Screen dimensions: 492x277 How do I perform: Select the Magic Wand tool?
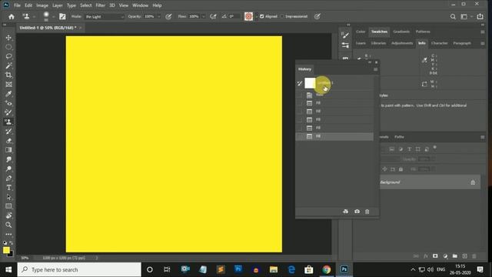(x=8, y=65)
